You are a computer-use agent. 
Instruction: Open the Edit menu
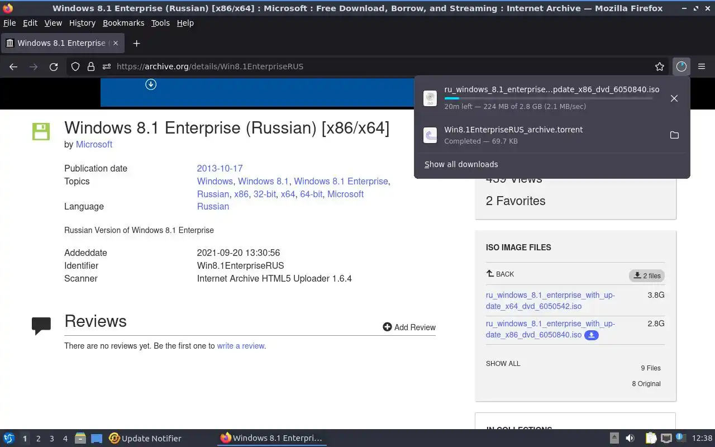point(30,23)
